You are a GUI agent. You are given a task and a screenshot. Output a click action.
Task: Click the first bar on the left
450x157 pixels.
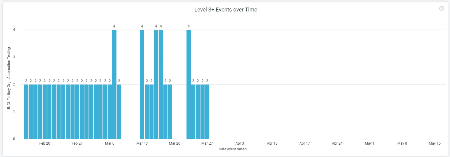[26, 112]
